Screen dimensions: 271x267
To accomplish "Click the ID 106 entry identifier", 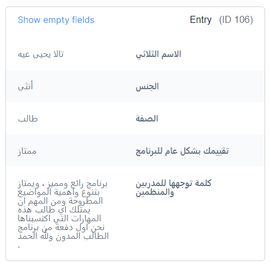I will click(236, 20).
